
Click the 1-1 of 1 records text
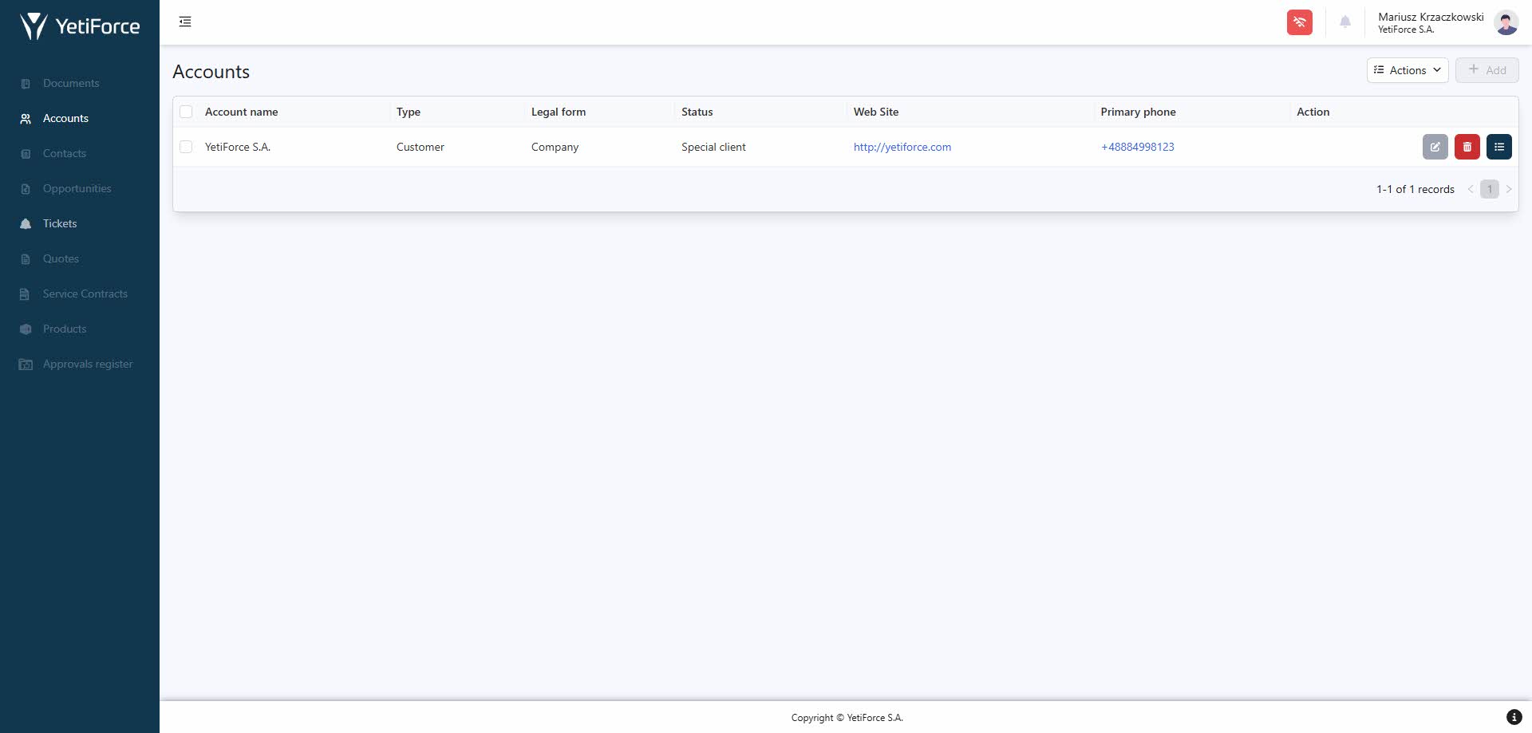1415,189
